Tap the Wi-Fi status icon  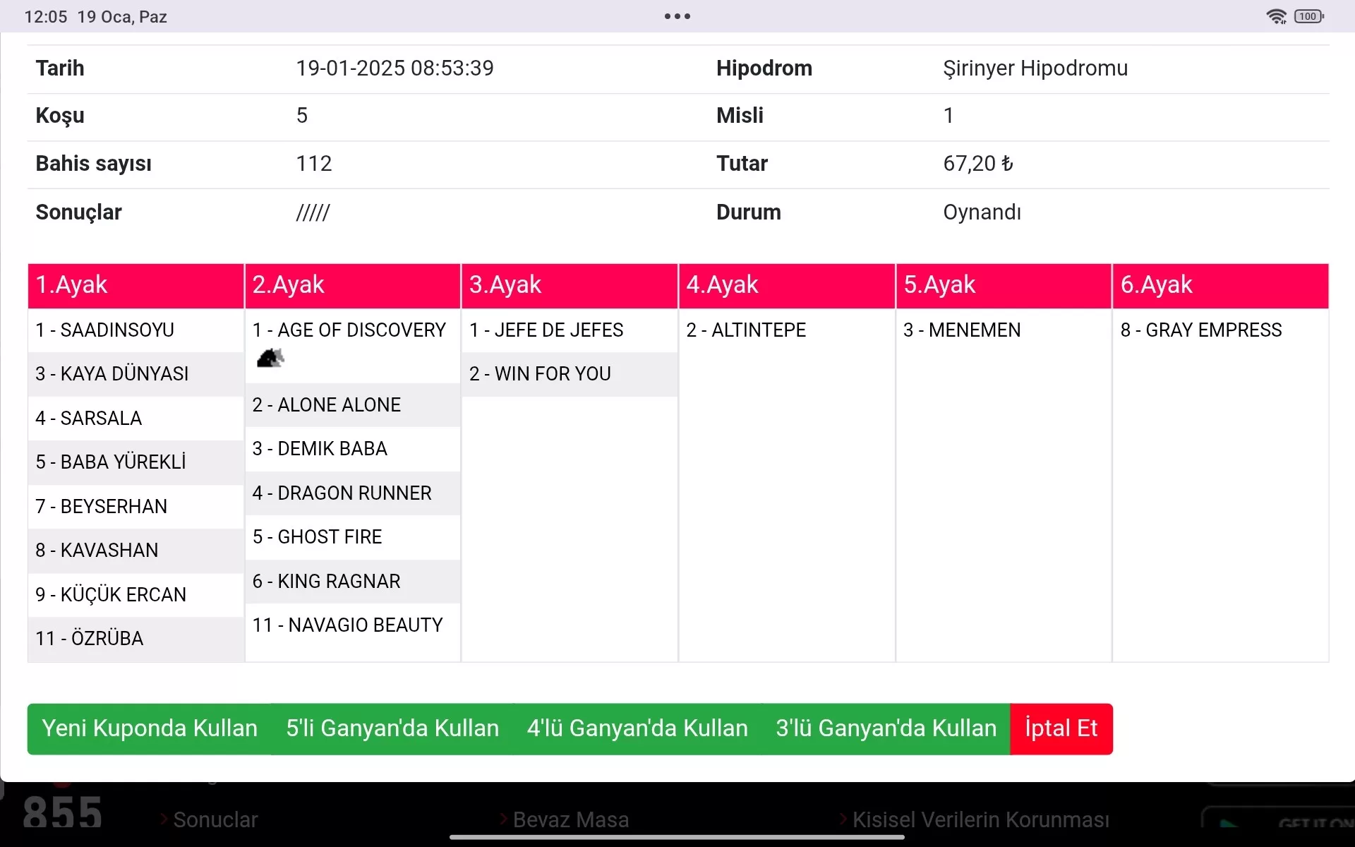1276,16
